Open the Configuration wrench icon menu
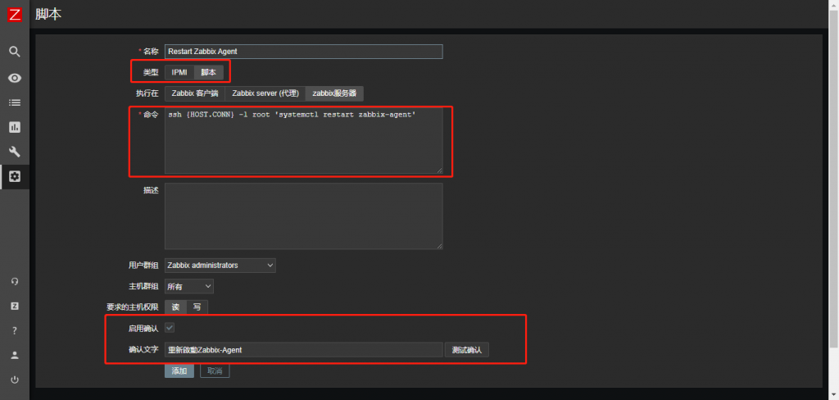This screenshot has height=400, width=839. [x=15, y=152]
